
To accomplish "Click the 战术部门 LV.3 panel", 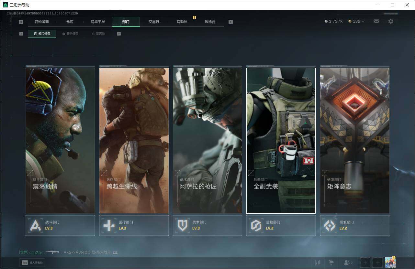I will pos(207,225).
